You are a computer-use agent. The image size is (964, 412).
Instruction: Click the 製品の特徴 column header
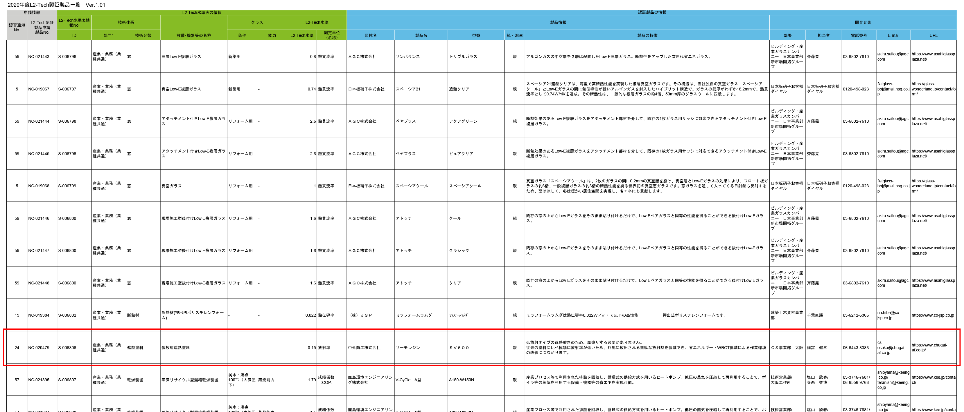[x=647, y=35]
